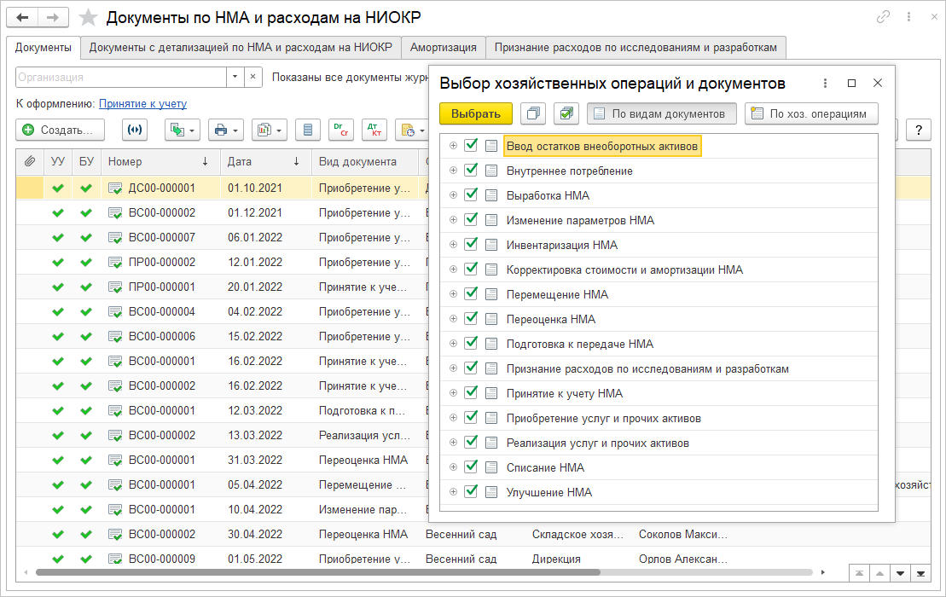Screen dimensions: 946x597
Task: Toggle Переоценка НМА checkbox
Action: tap(471, 319)
